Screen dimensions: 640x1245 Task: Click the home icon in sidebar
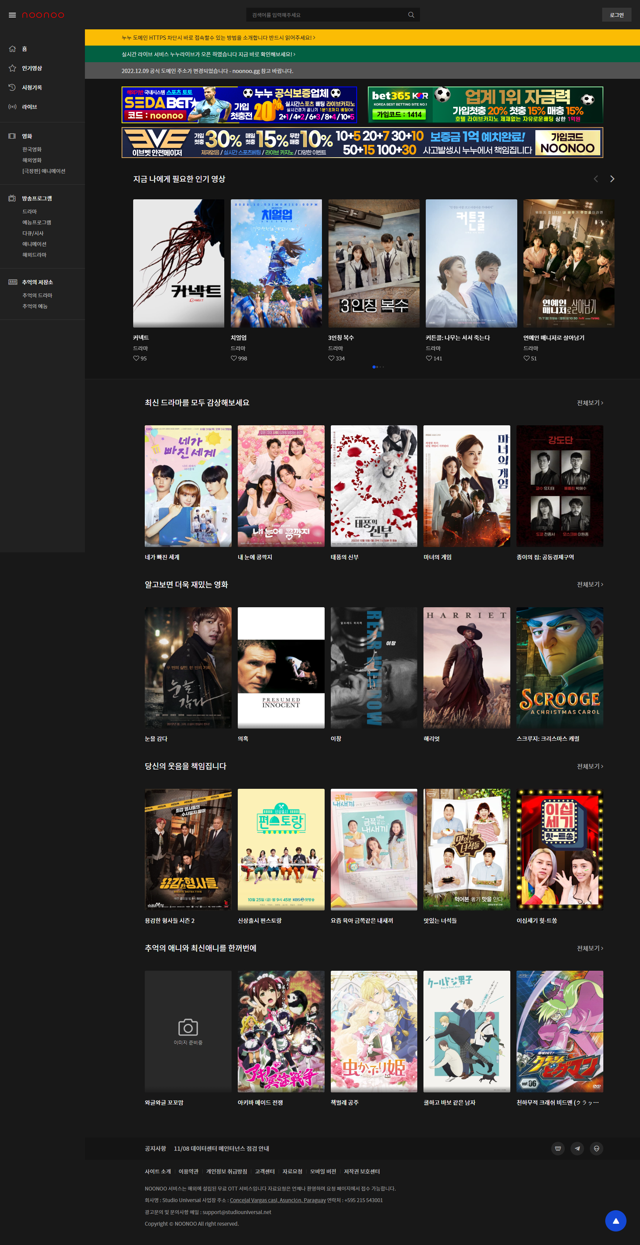[x=12, y=49]
